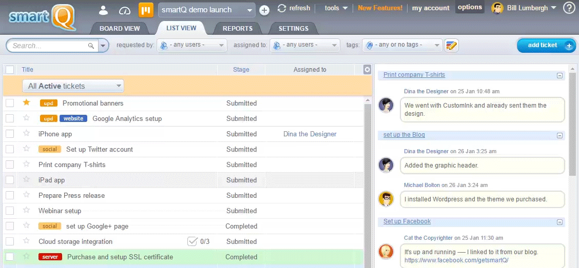Open the Print company T-shirts link
579x268 pixels.
click(414, 75)
